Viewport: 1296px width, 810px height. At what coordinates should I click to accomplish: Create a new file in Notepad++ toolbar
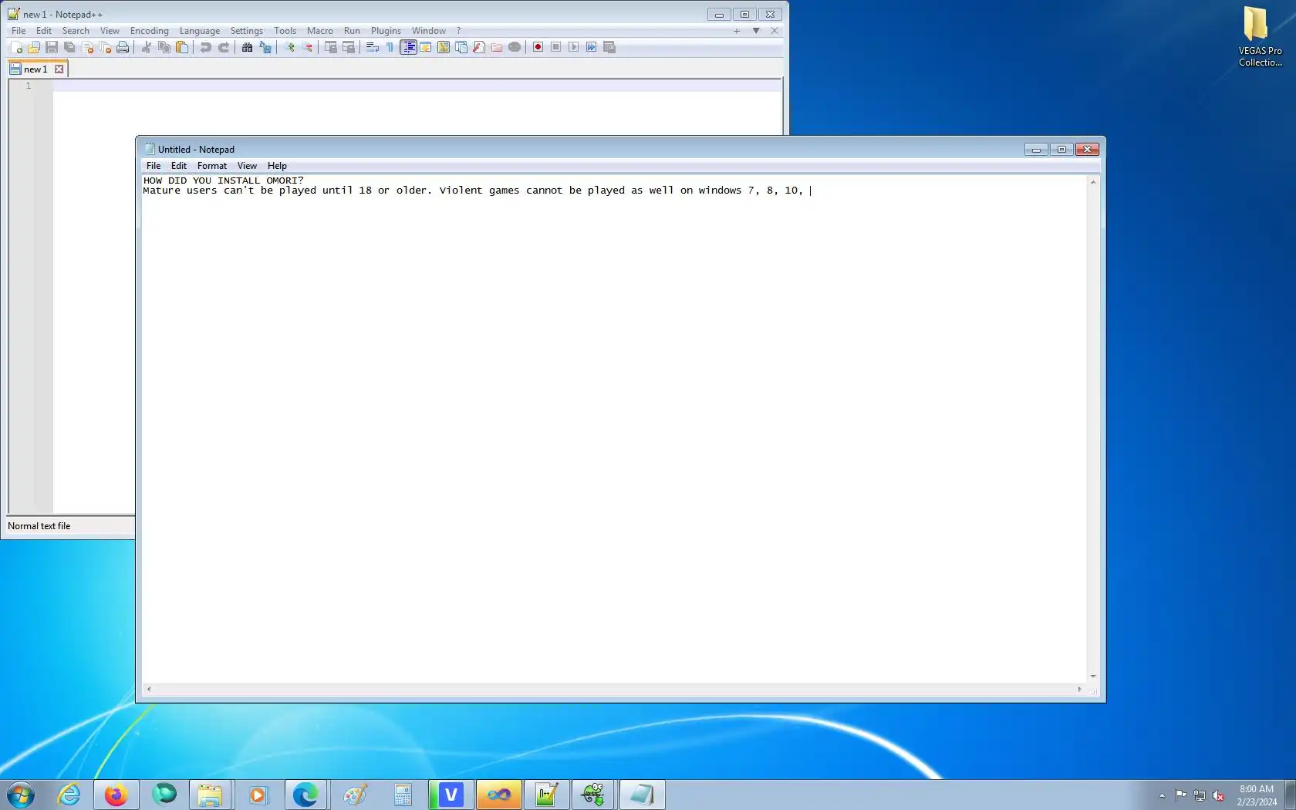click(16, 47)
